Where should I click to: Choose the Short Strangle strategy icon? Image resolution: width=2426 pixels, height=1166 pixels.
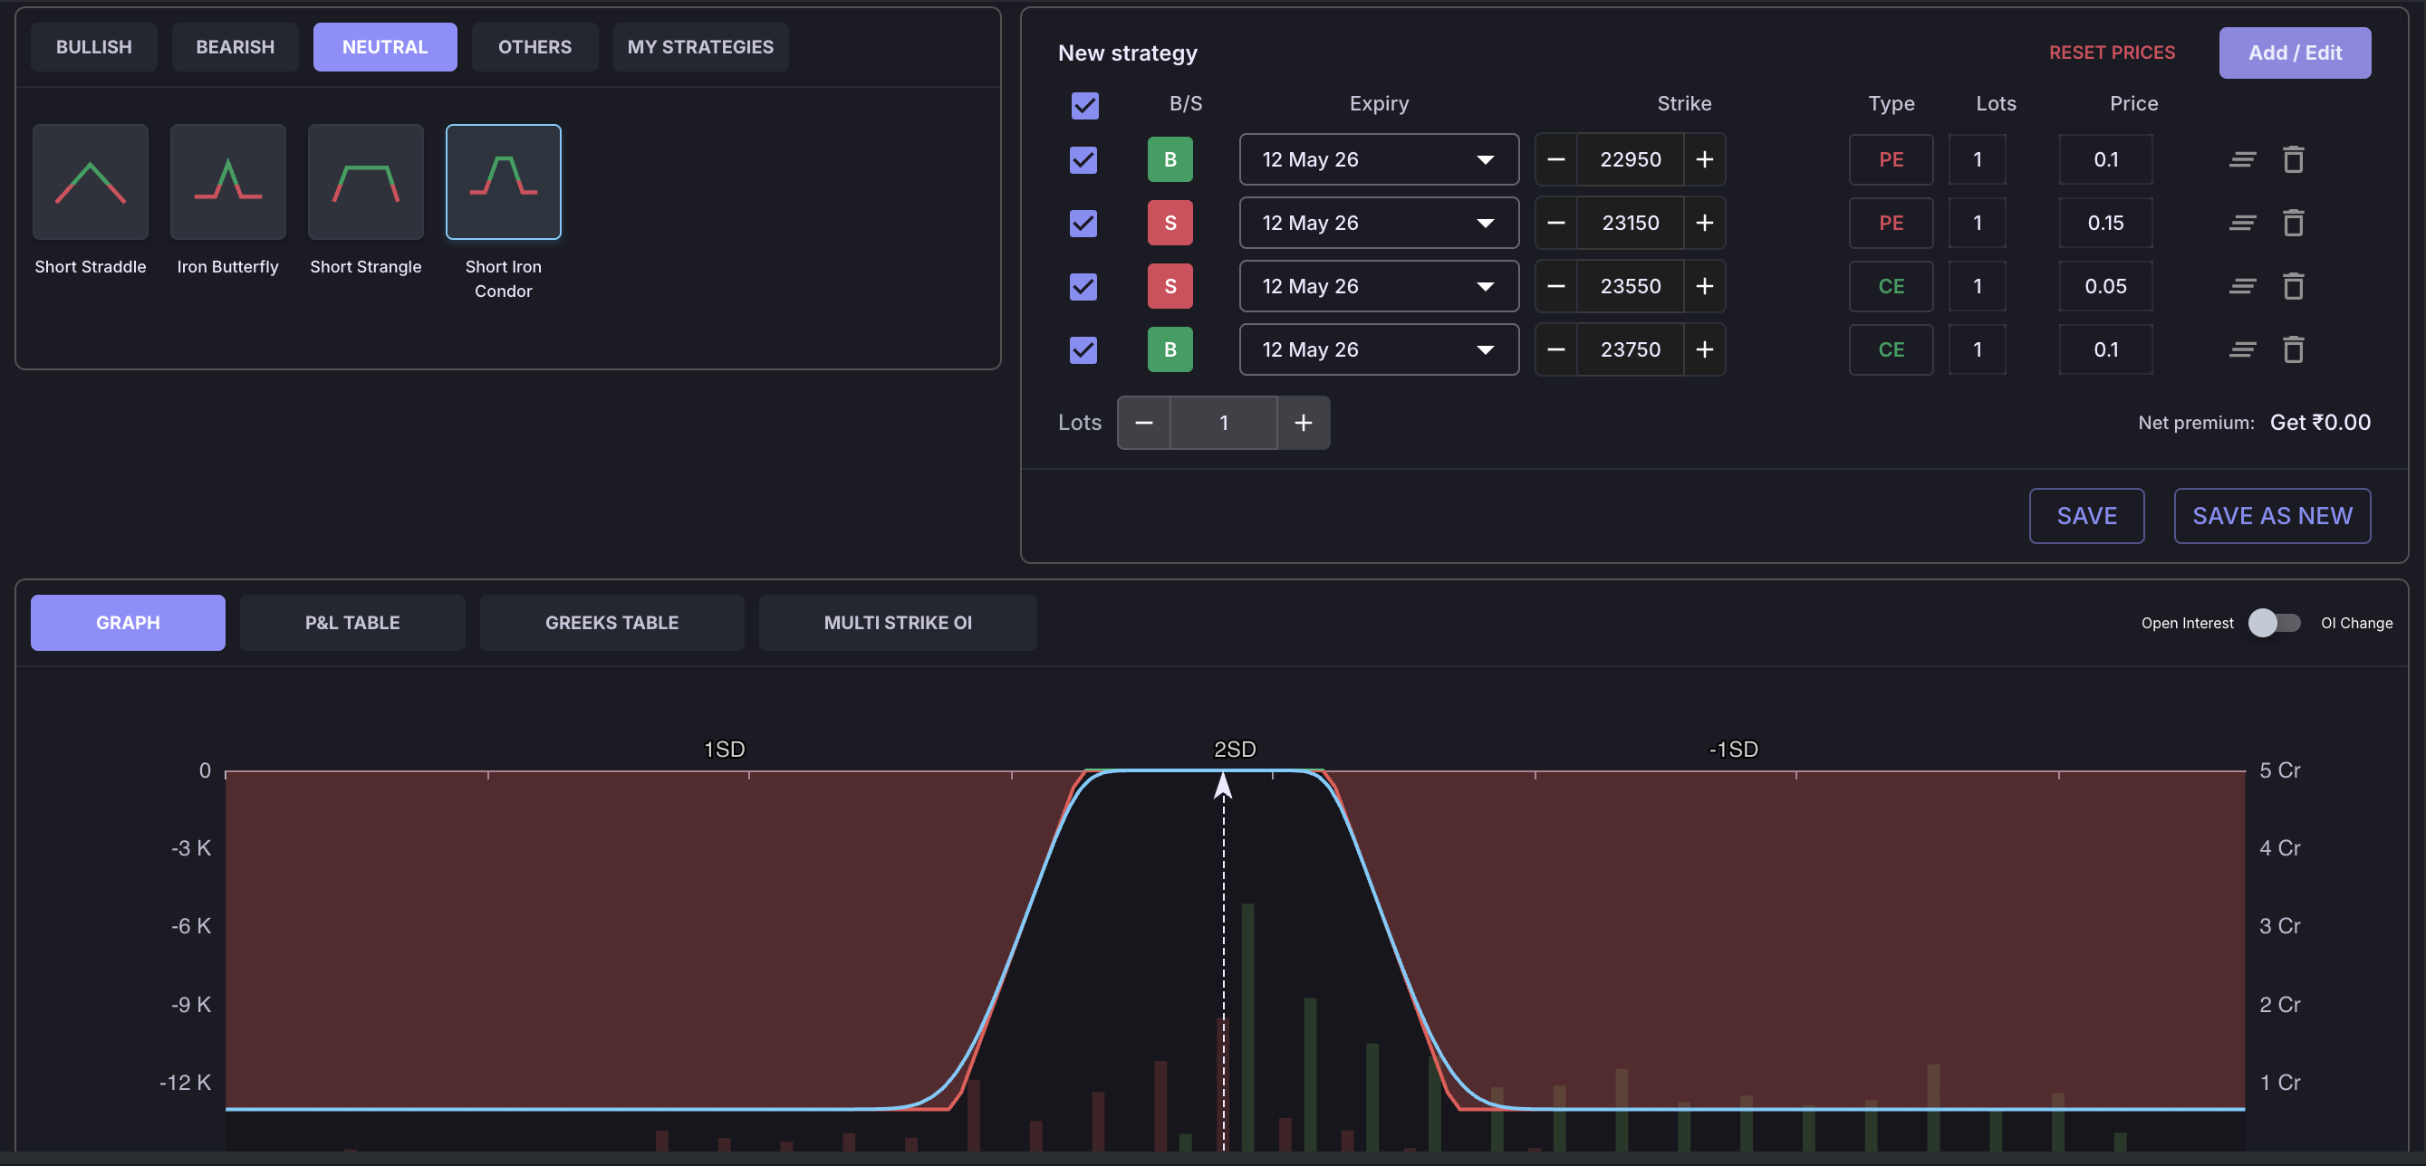[x=365, y=183]
